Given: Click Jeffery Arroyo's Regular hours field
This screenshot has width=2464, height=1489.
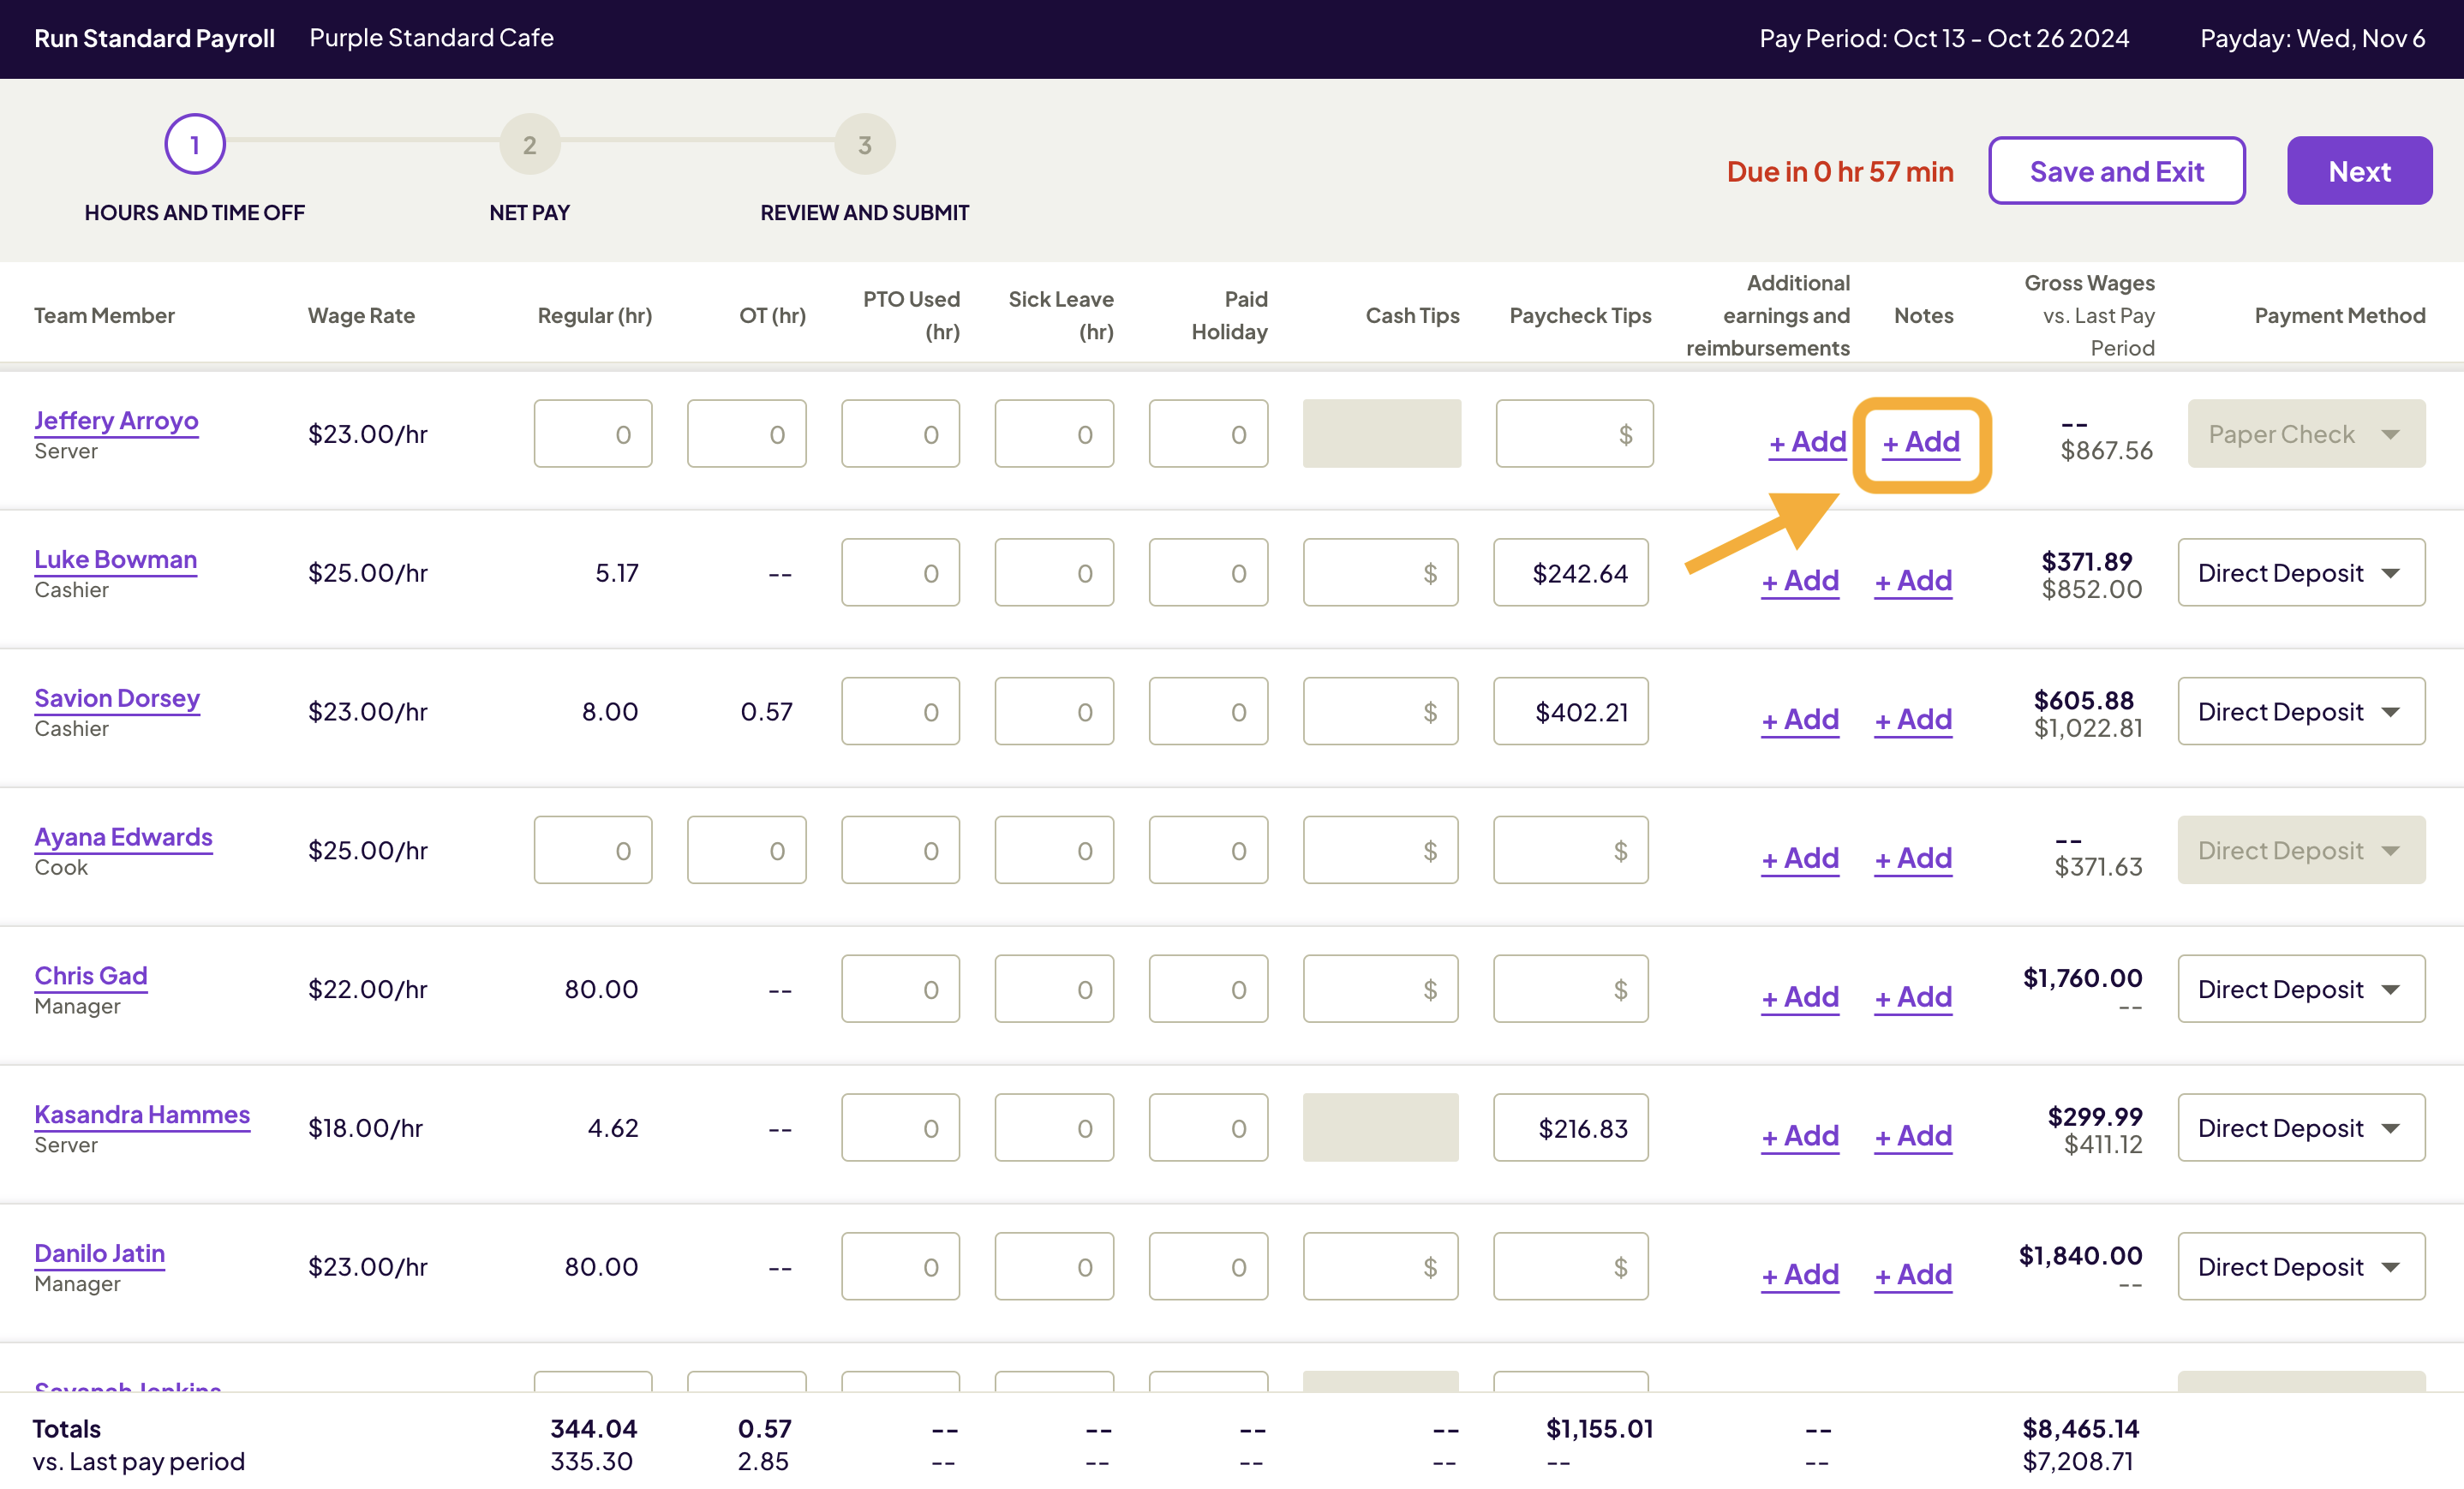Looking at the screenshot, I should click(593, 434).
